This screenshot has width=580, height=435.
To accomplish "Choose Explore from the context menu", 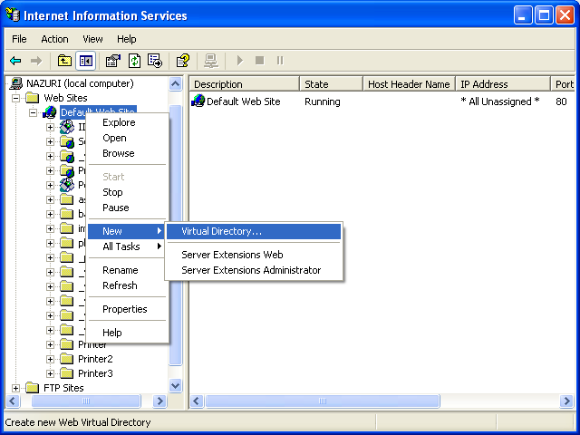I will coord(126,122).
